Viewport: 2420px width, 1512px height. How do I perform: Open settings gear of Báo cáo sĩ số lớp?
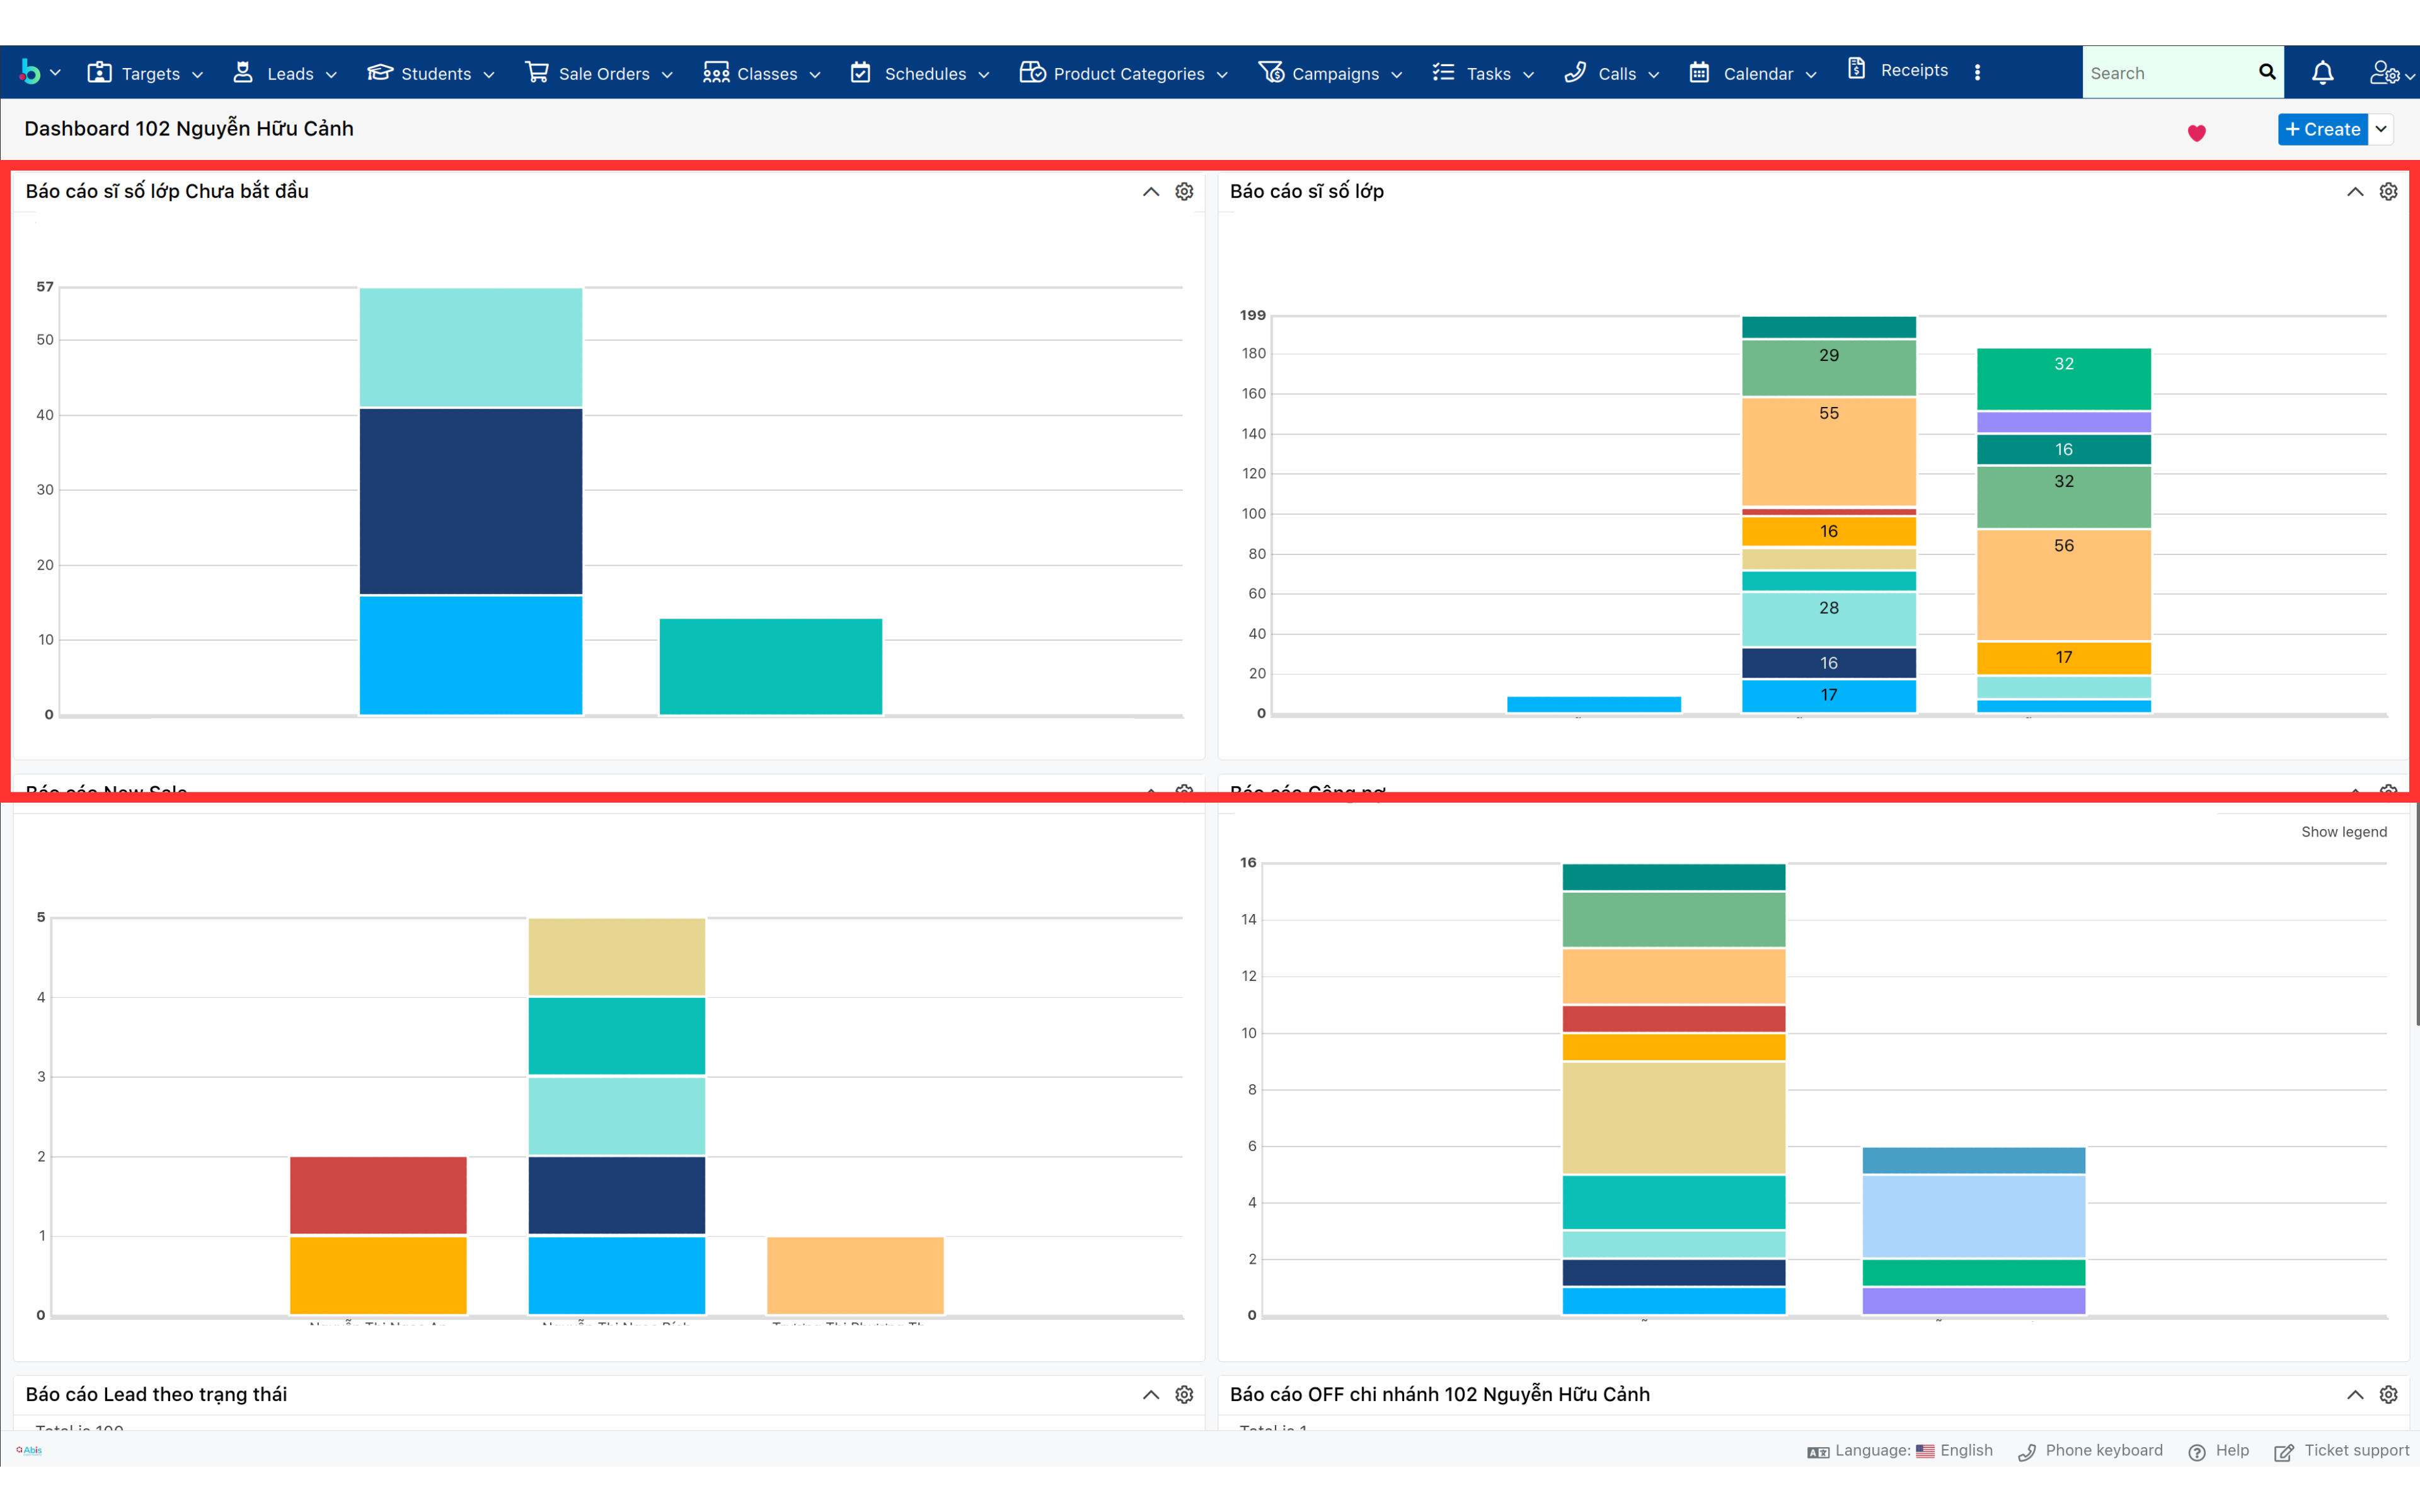pyautogui.click(x=2388, y=191)
